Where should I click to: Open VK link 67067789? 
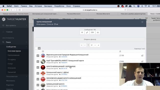(64, 80)
